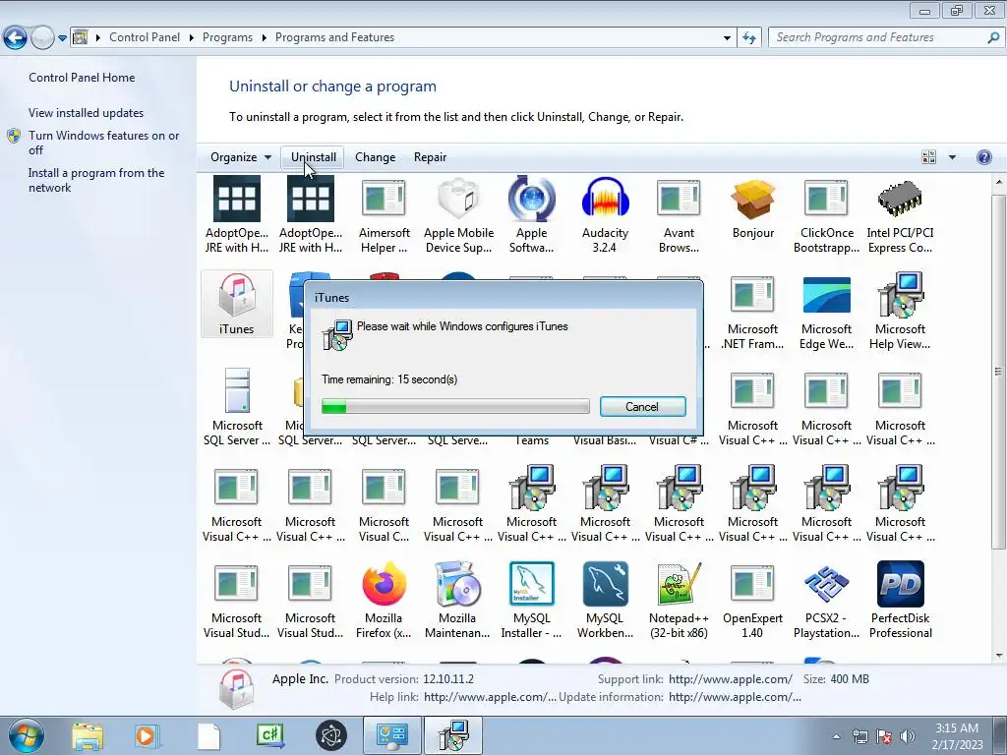Click the volume speaker tray icon
1007x755 pixels.
(908, 736)
